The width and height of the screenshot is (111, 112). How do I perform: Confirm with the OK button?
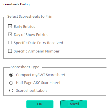point(40,104)
